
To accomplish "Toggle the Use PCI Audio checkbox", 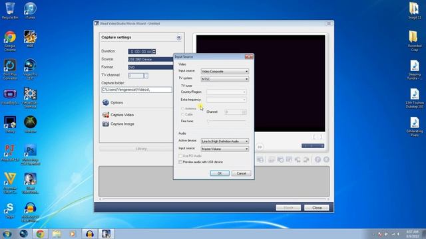I will 180,156.
